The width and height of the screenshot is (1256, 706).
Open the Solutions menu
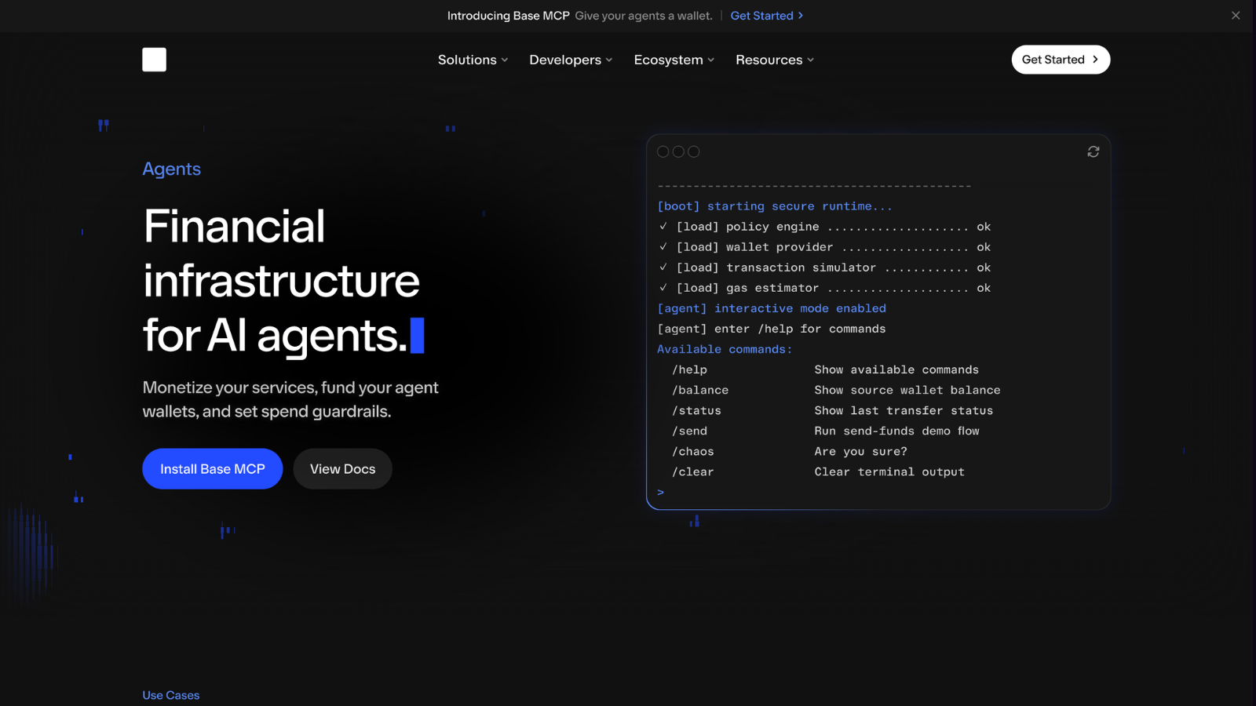tap(473, 60)
